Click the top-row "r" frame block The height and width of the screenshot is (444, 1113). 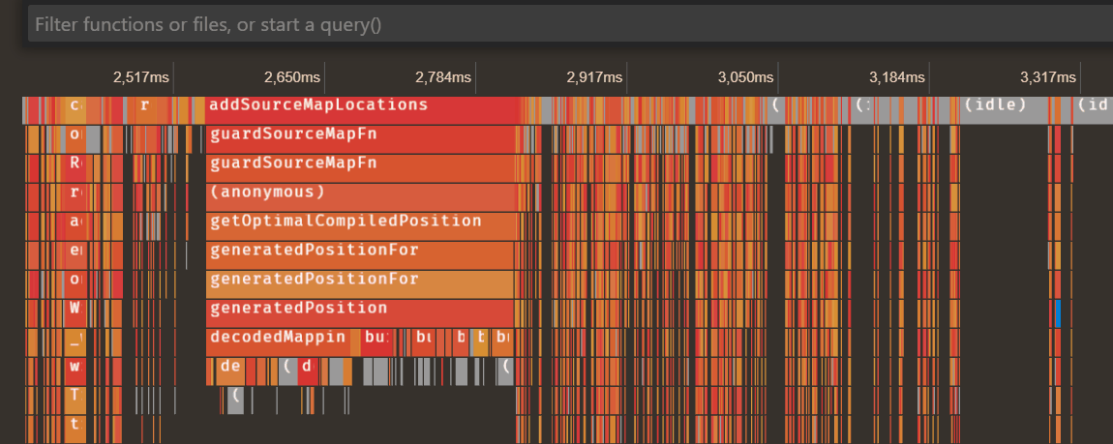pos(144,105)
